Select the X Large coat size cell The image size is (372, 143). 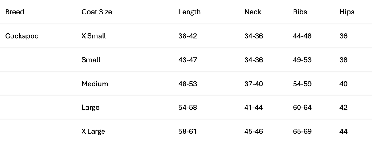(93, 132)
